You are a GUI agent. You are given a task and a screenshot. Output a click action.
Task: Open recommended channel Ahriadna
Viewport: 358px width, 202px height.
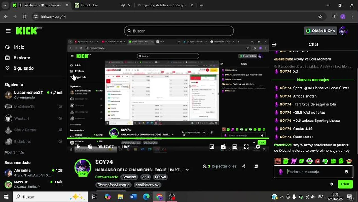point(33,173)
